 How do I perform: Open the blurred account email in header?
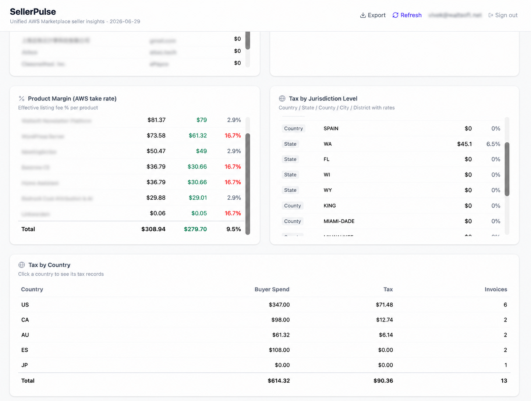point(455,15)
